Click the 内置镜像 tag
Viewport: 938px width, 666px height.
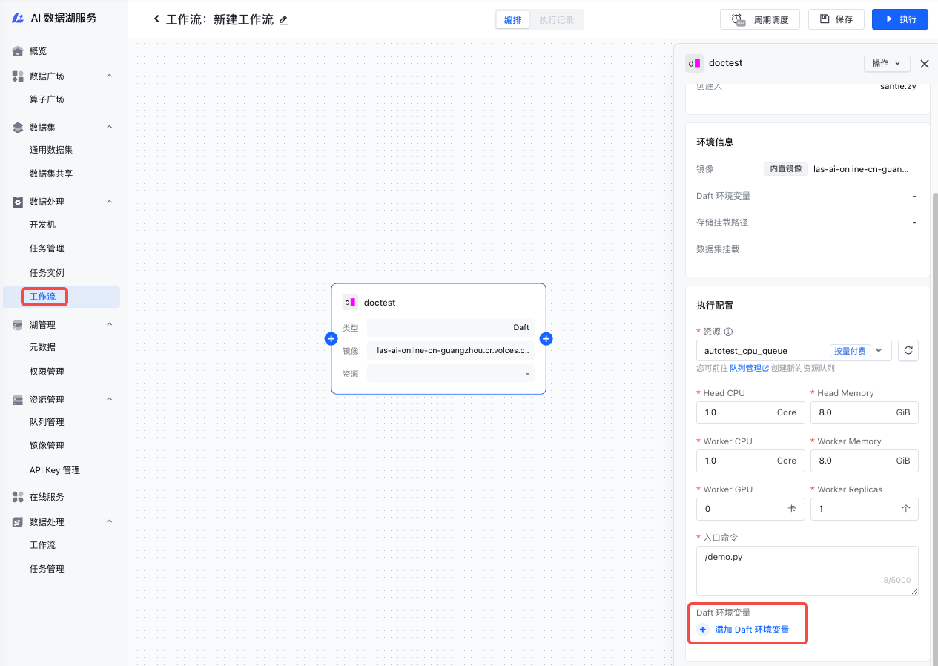click(x=786, y=169)
